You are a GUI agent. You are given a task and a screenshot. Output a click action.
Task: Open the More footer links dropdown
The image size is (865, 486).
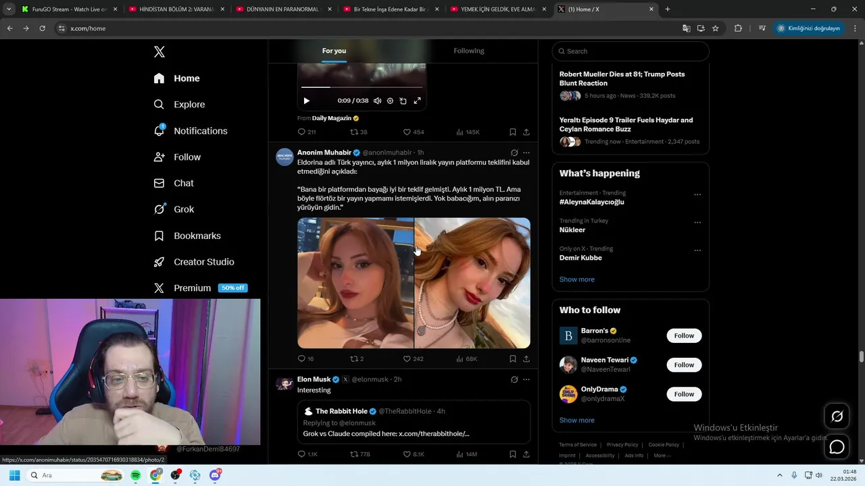(662, 456)
